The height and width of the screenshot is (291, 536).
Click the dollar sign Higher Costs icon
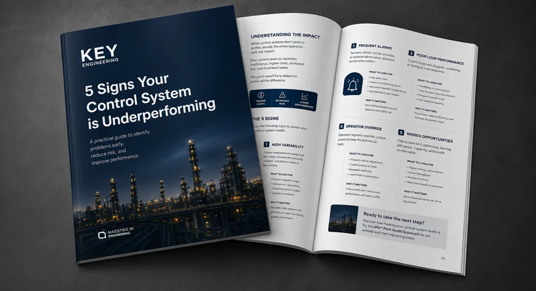click(x=261, y=95)
